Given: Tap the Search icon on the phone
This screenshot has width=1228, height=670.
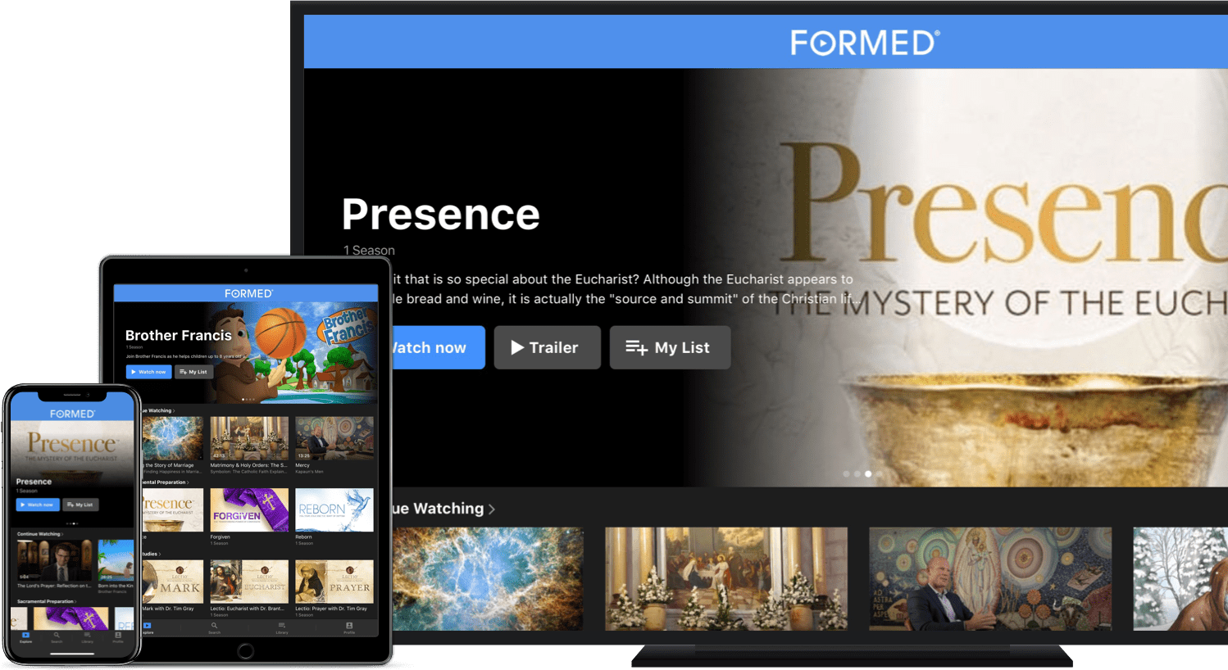Looking at the screenshot, I should tap(57, 636).
